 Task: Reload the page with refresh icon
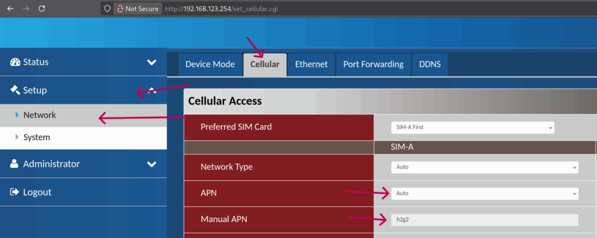41,9
